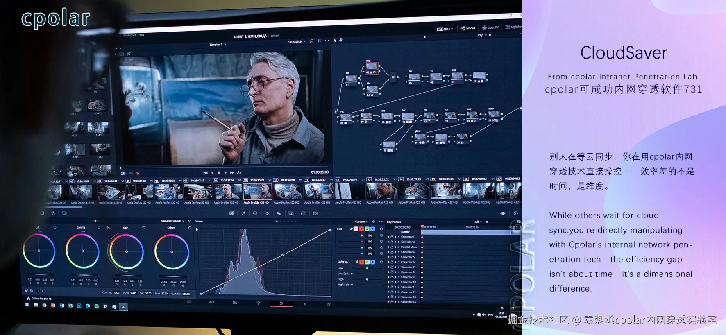Open the viewer three-dot options menu
This screenshot has height=335, width=726.
coord(327,41)
